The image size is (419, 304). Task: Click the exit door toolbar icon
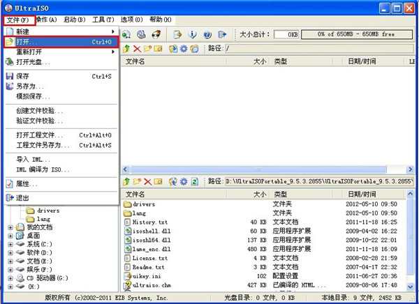[222, 34]
